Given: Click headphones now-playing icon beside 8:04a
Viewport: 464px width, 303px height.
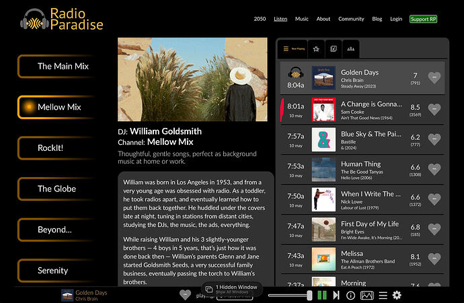Looking at the screenshot, I should coord(296,73).
